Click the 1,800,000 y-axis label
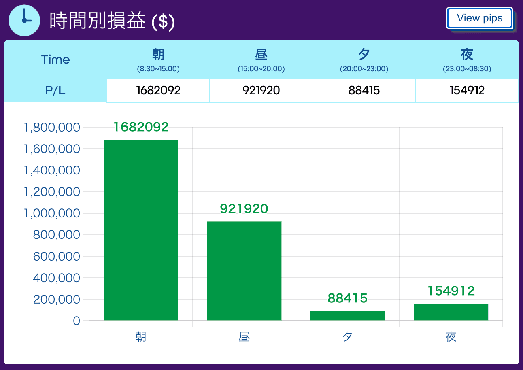Image resolution: width=523 pixels, height=370 pixels. pos(52,128)
